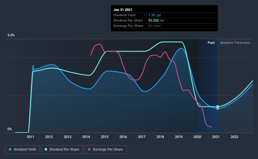The image size is (258, 159).
Task: Click the 1.3% dividend yield value
Action: pyautogui.click(x=152, y=15)
